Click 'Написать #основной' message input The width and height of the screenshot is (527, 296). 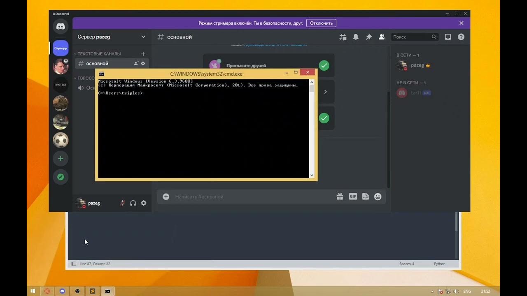point(253,197)
